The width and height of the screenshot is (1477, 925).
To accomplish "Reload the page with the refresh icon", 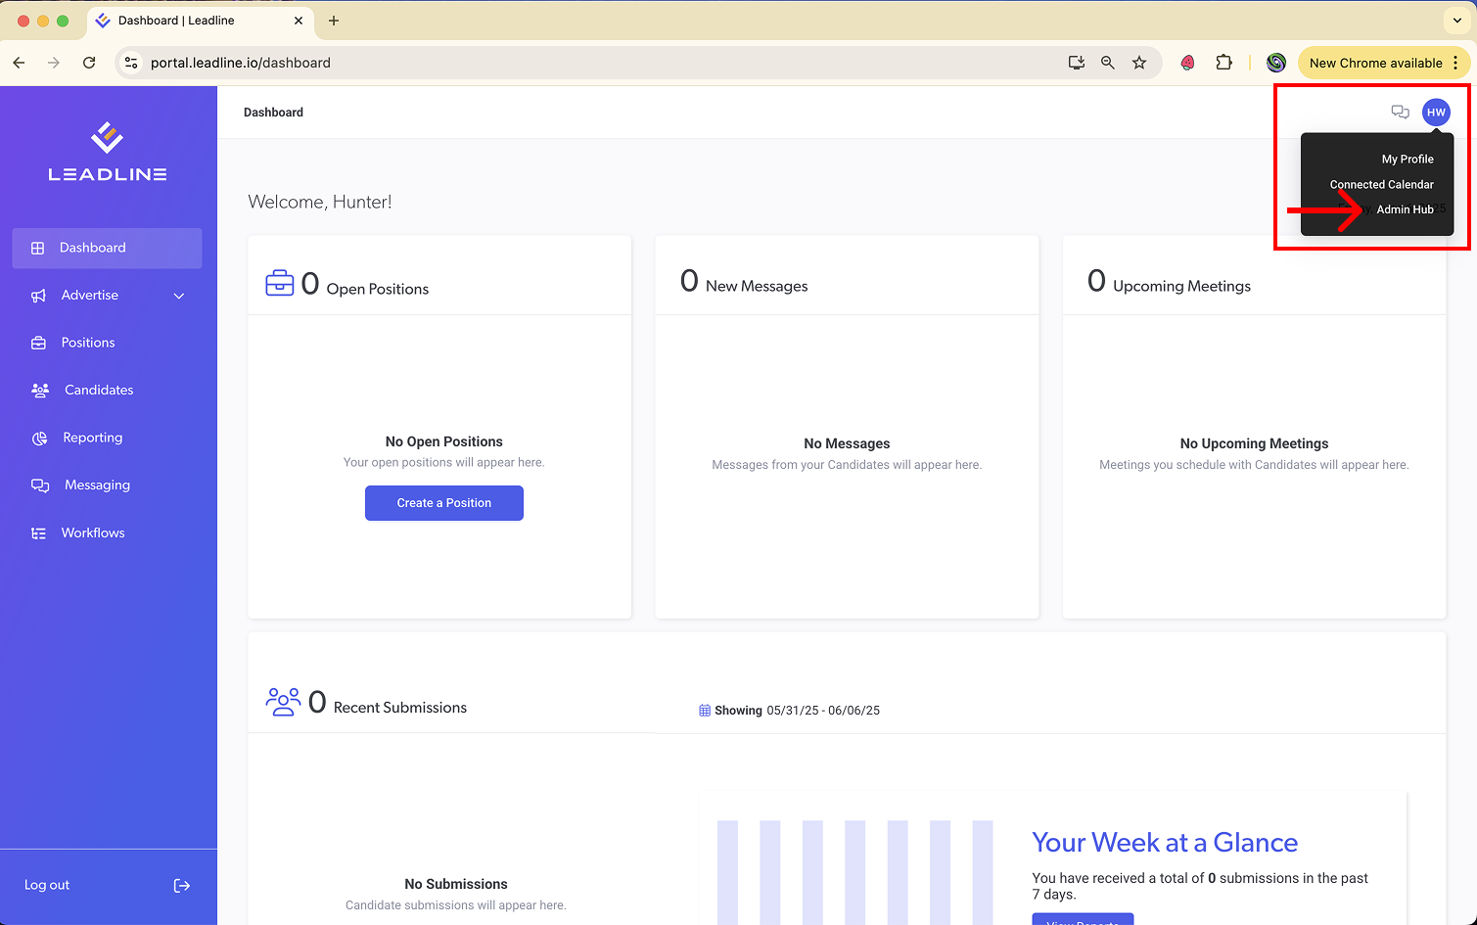I will pyautogui.click(x=89, y=63).
